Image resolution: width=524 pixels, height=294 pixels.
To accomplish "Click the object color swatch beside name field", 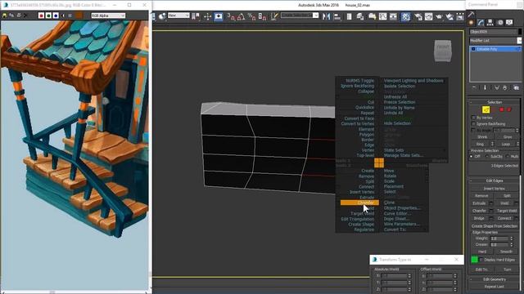I will pos(520,32).
